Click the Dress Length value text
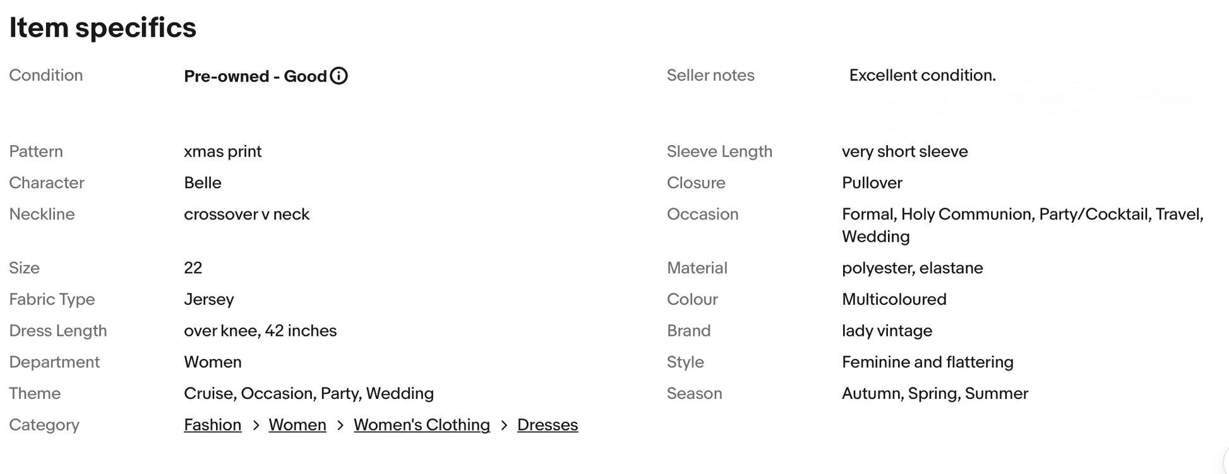The image size is (1229, 474). point(260,331)
